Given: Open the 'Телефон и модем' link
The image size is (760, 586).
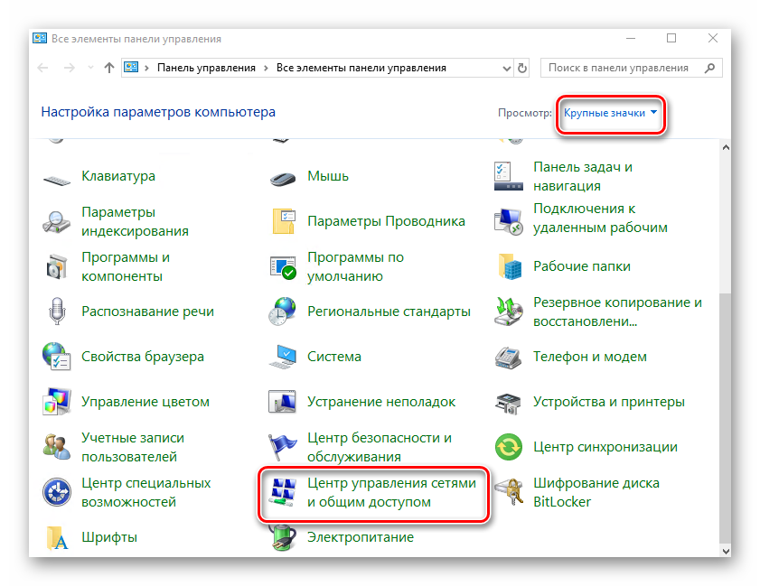Looking at the screenshot, I should [x=590, y=357].
